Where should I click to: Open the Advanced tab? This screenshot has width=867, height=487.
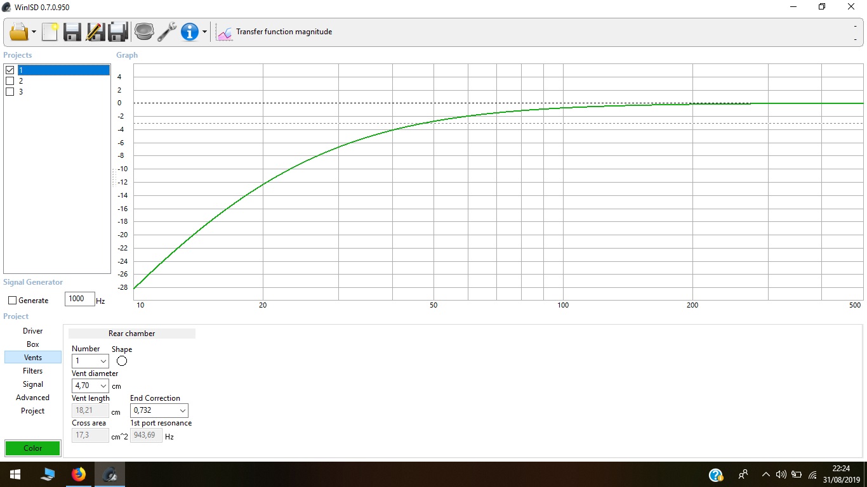click(33, 398)
